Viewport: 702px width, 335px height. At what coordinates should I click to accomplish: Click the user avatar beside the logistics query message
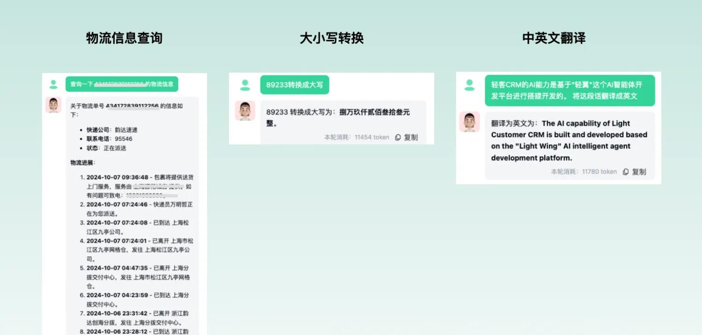tap(53, 85)
